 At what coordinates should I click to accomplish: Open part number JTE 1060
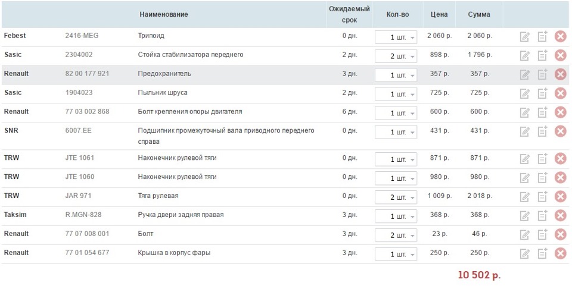tap(80, 177)
